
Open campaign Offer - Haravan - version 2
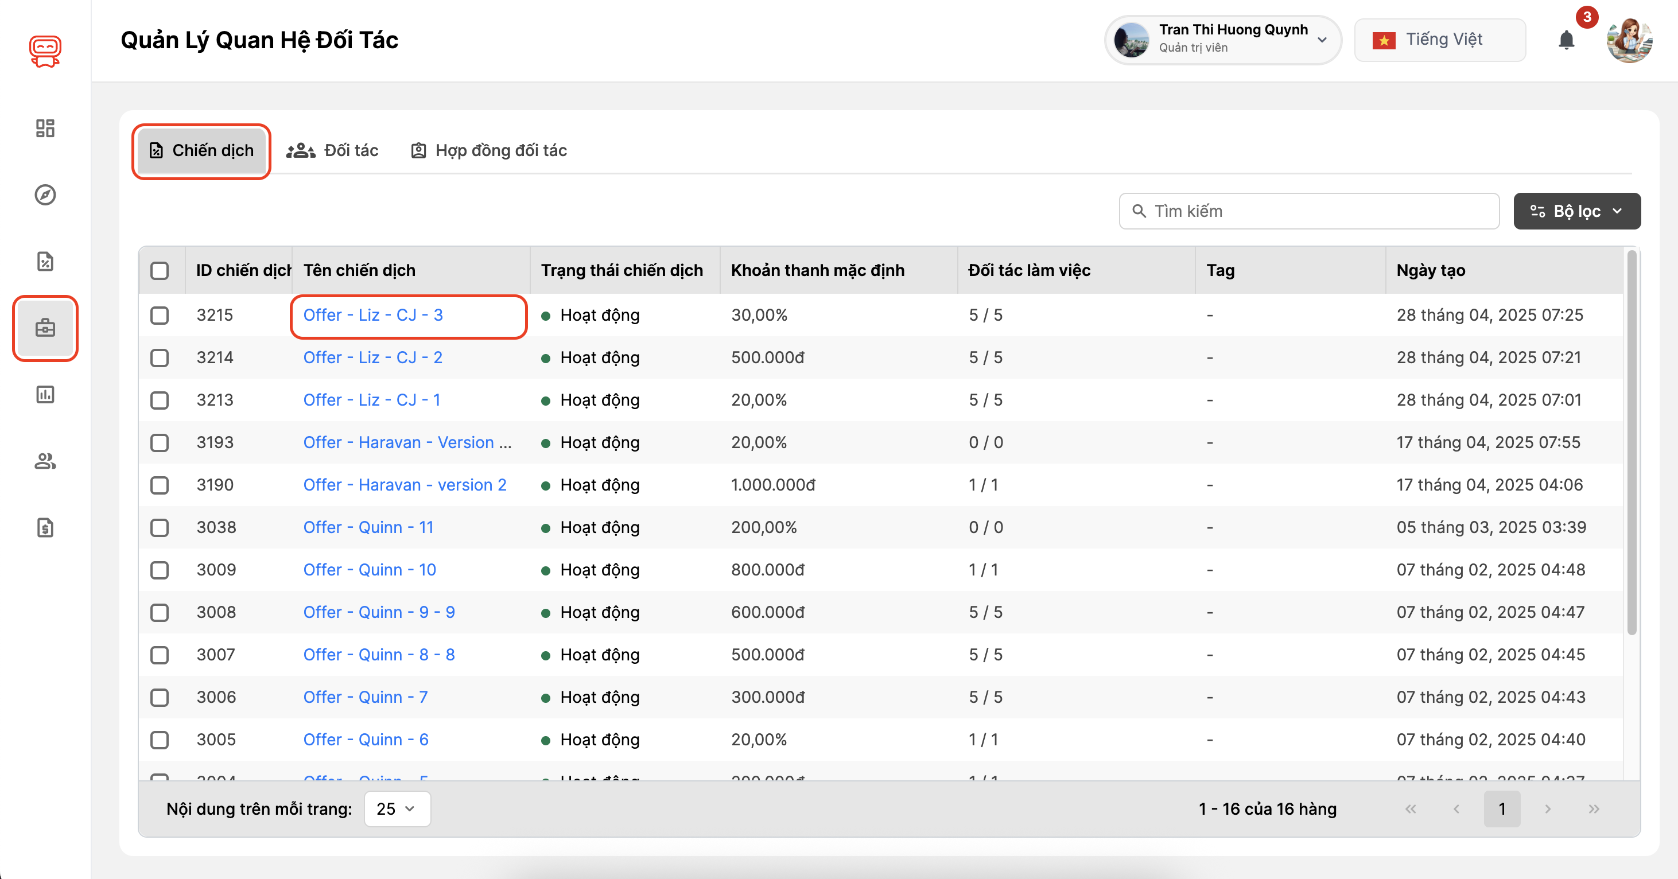tap(404, 485)
